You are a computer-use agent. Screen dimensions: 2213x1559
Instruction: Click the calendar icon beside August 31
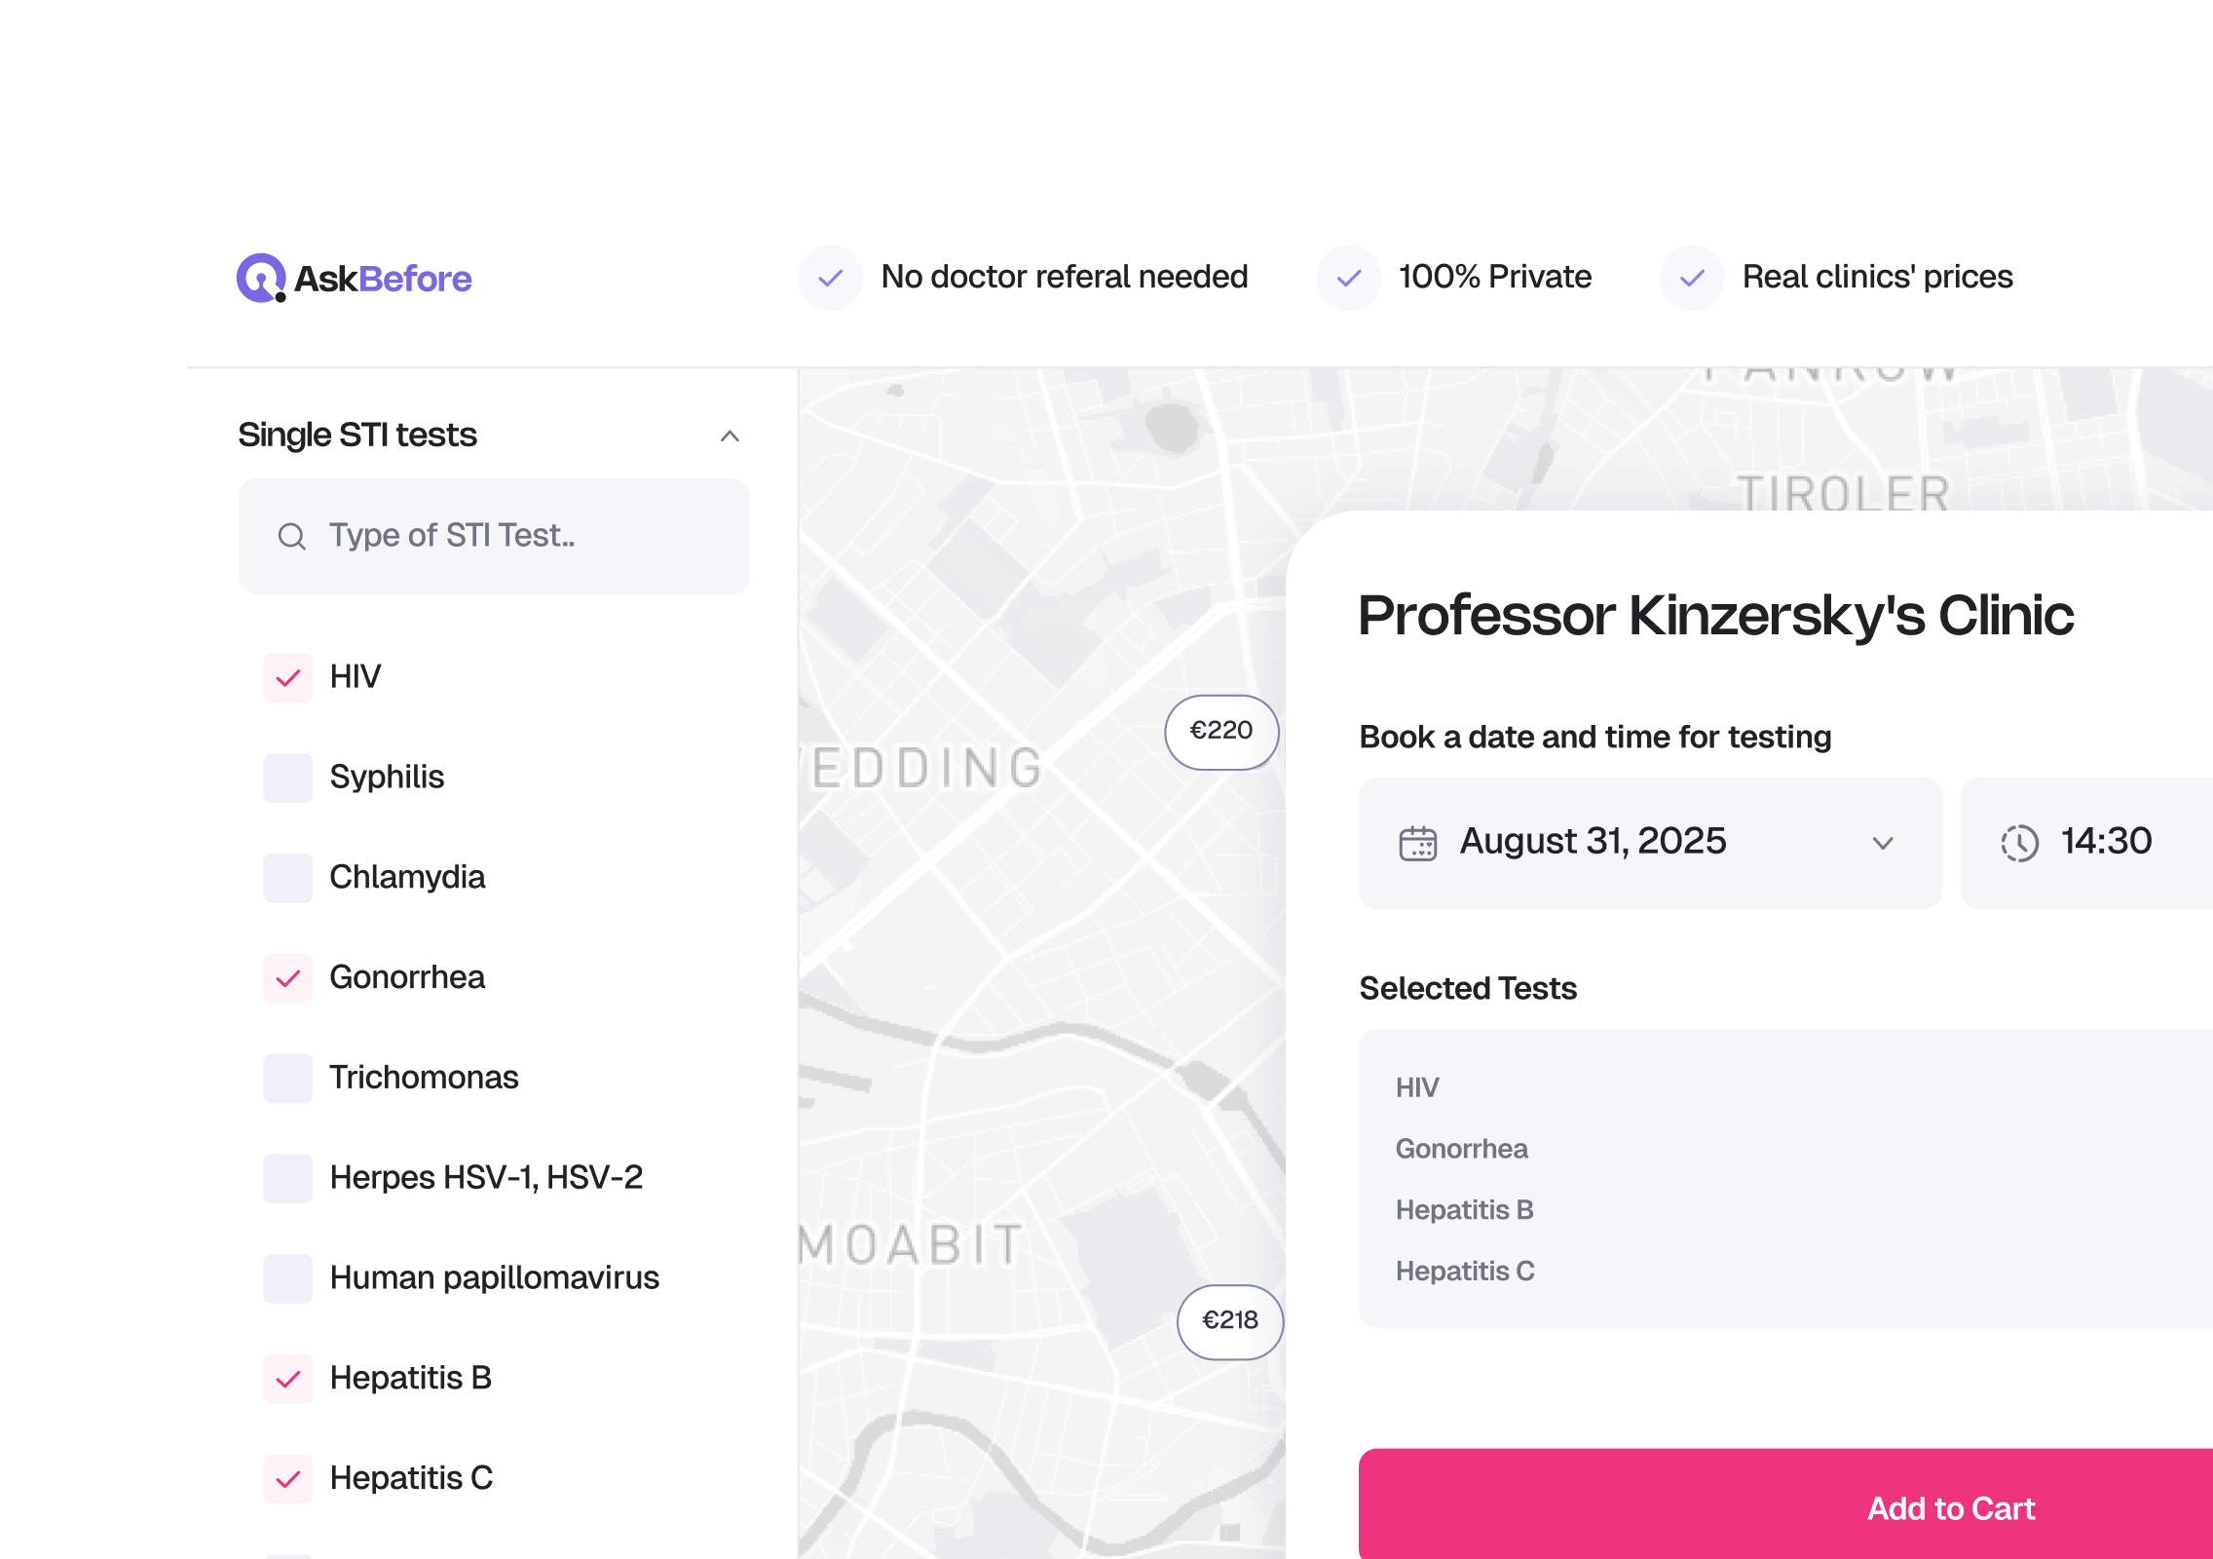1417,843
